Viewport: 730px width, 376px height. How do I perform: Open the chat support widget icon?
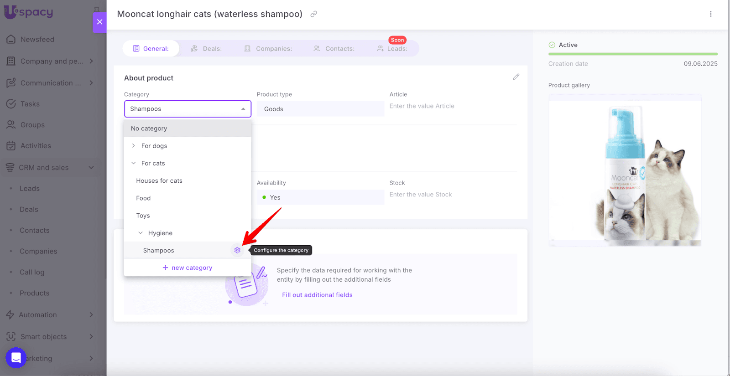point(16,358)
